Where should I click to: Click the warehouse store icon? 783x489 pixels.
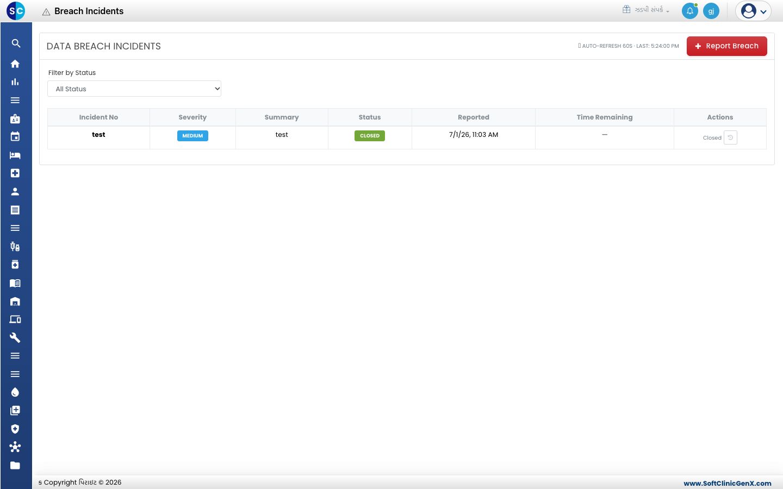(x=15, y=302)
